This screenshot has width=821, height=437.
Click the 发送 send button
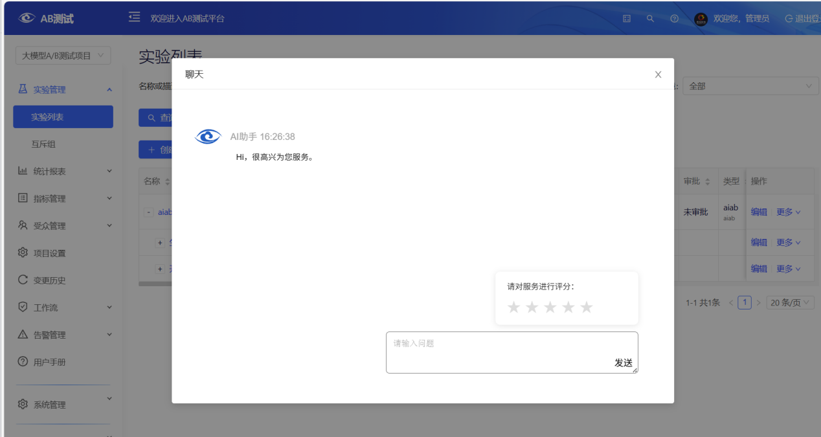[x=624, y=363]
